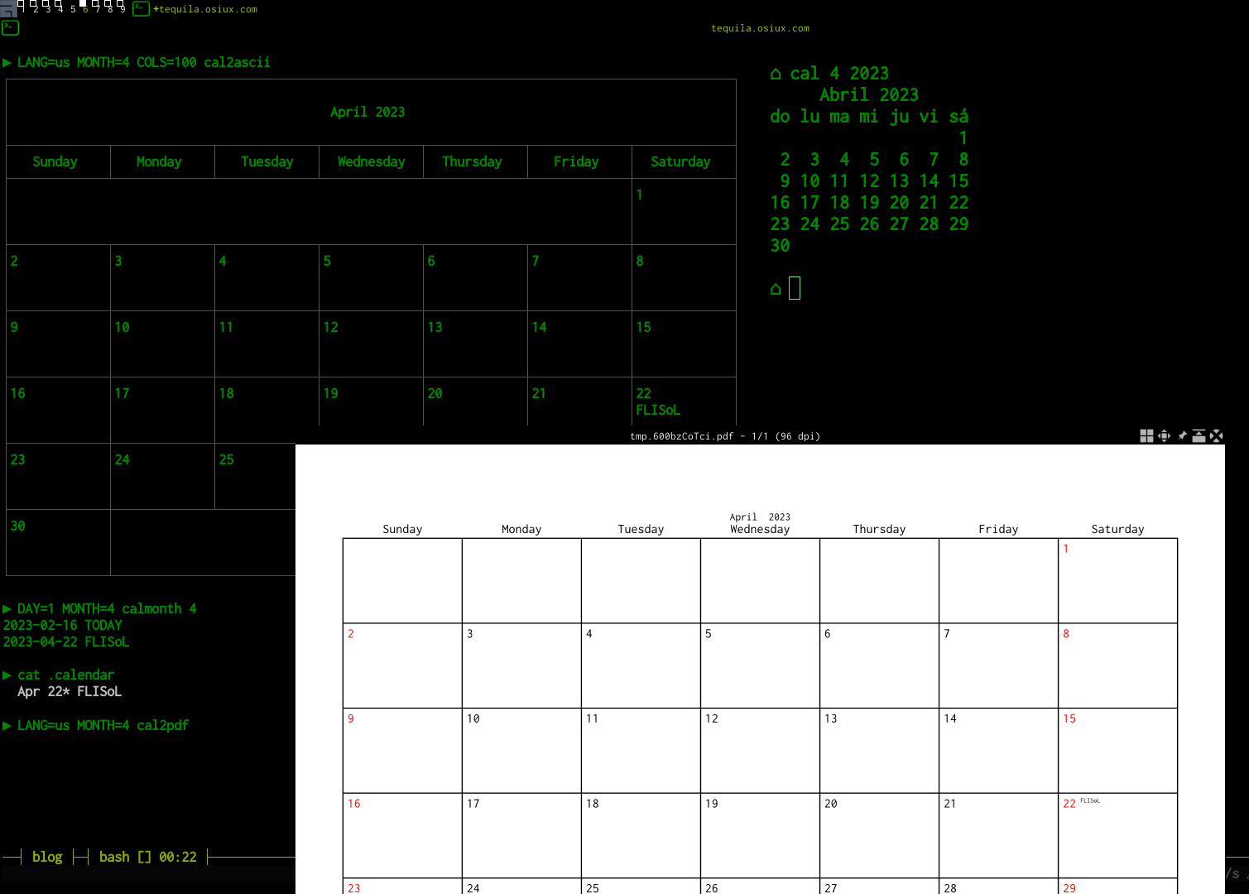Click day 12 cell in the ASCII calendar
The image size is (1249, 894).
click(371, 344)
